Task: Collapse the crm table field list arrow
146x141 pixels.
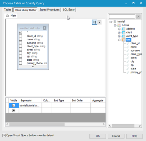Action: [33, 67]
